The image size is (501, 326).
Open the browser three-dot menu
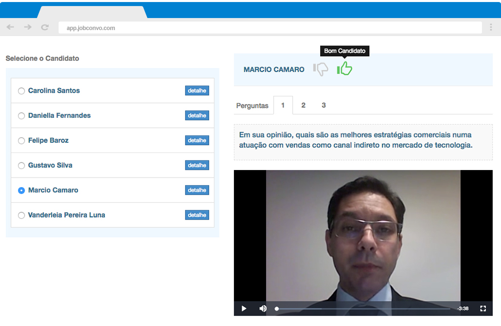click(x=491, y=27)
